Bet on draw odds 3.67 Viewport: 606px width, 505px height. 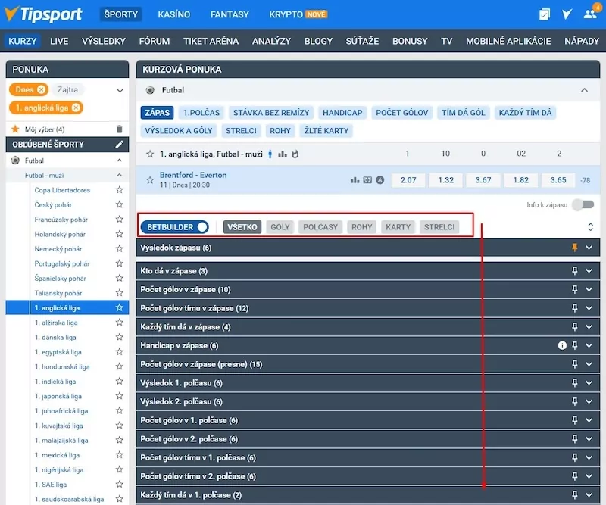483,180
